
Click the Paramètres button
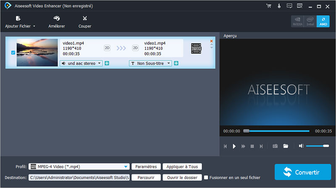click(147, 167)
